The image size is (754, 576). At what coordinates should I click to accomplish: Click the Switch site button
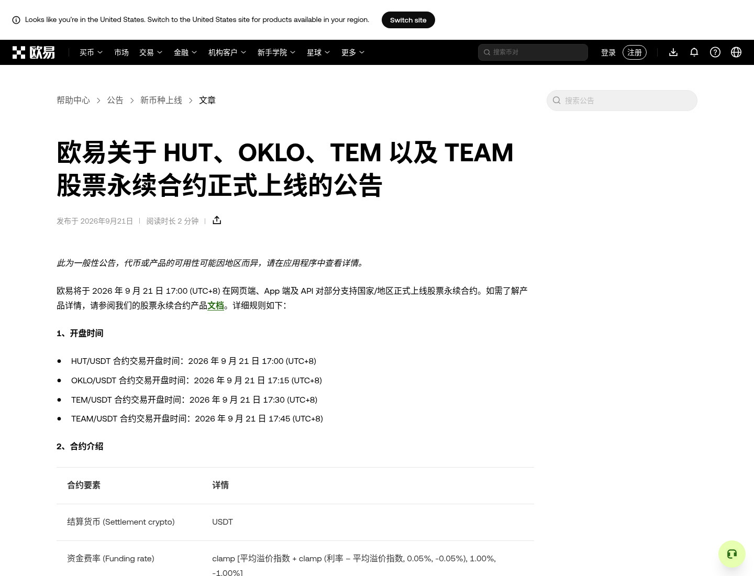pyautogui.click(x=408, y=20)
